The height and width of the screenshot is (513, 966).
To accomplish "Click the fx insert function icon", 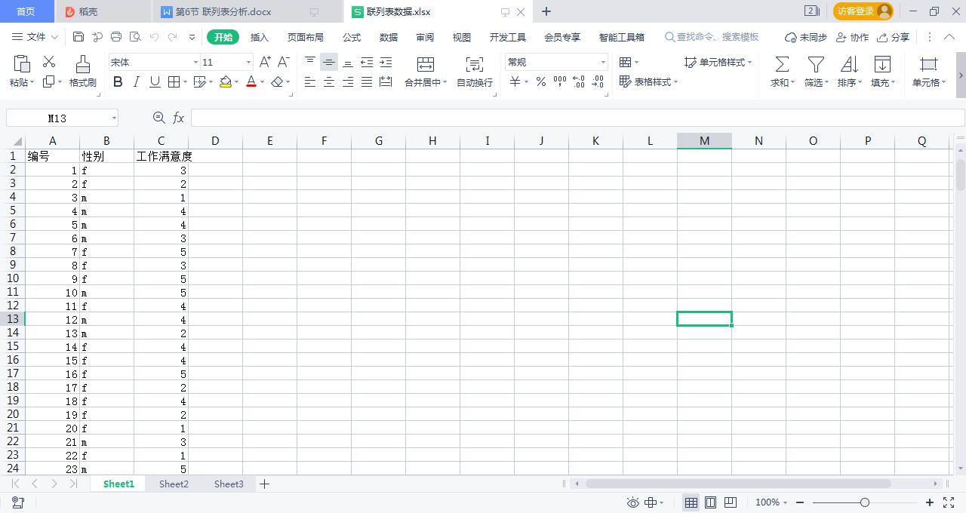I will tap(178, 118).
